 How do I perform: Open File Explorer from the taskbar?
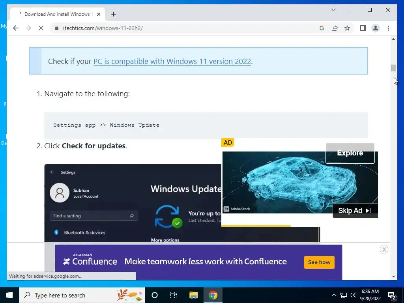coord(193,295)
